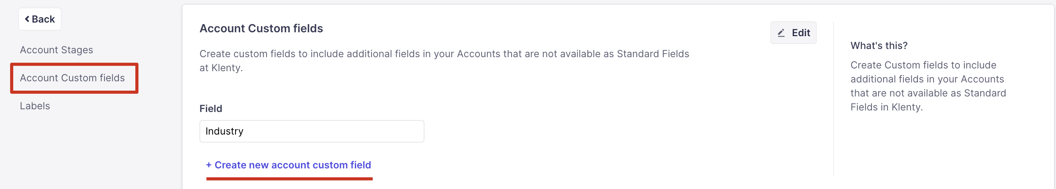Click the help paragraph under What's this?
1056x189 pixels.
(928, 86)
